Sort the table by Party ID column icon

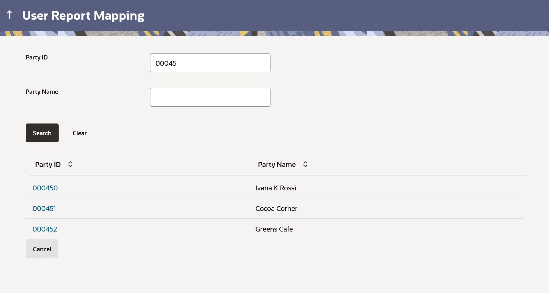[x=70, y=164]
